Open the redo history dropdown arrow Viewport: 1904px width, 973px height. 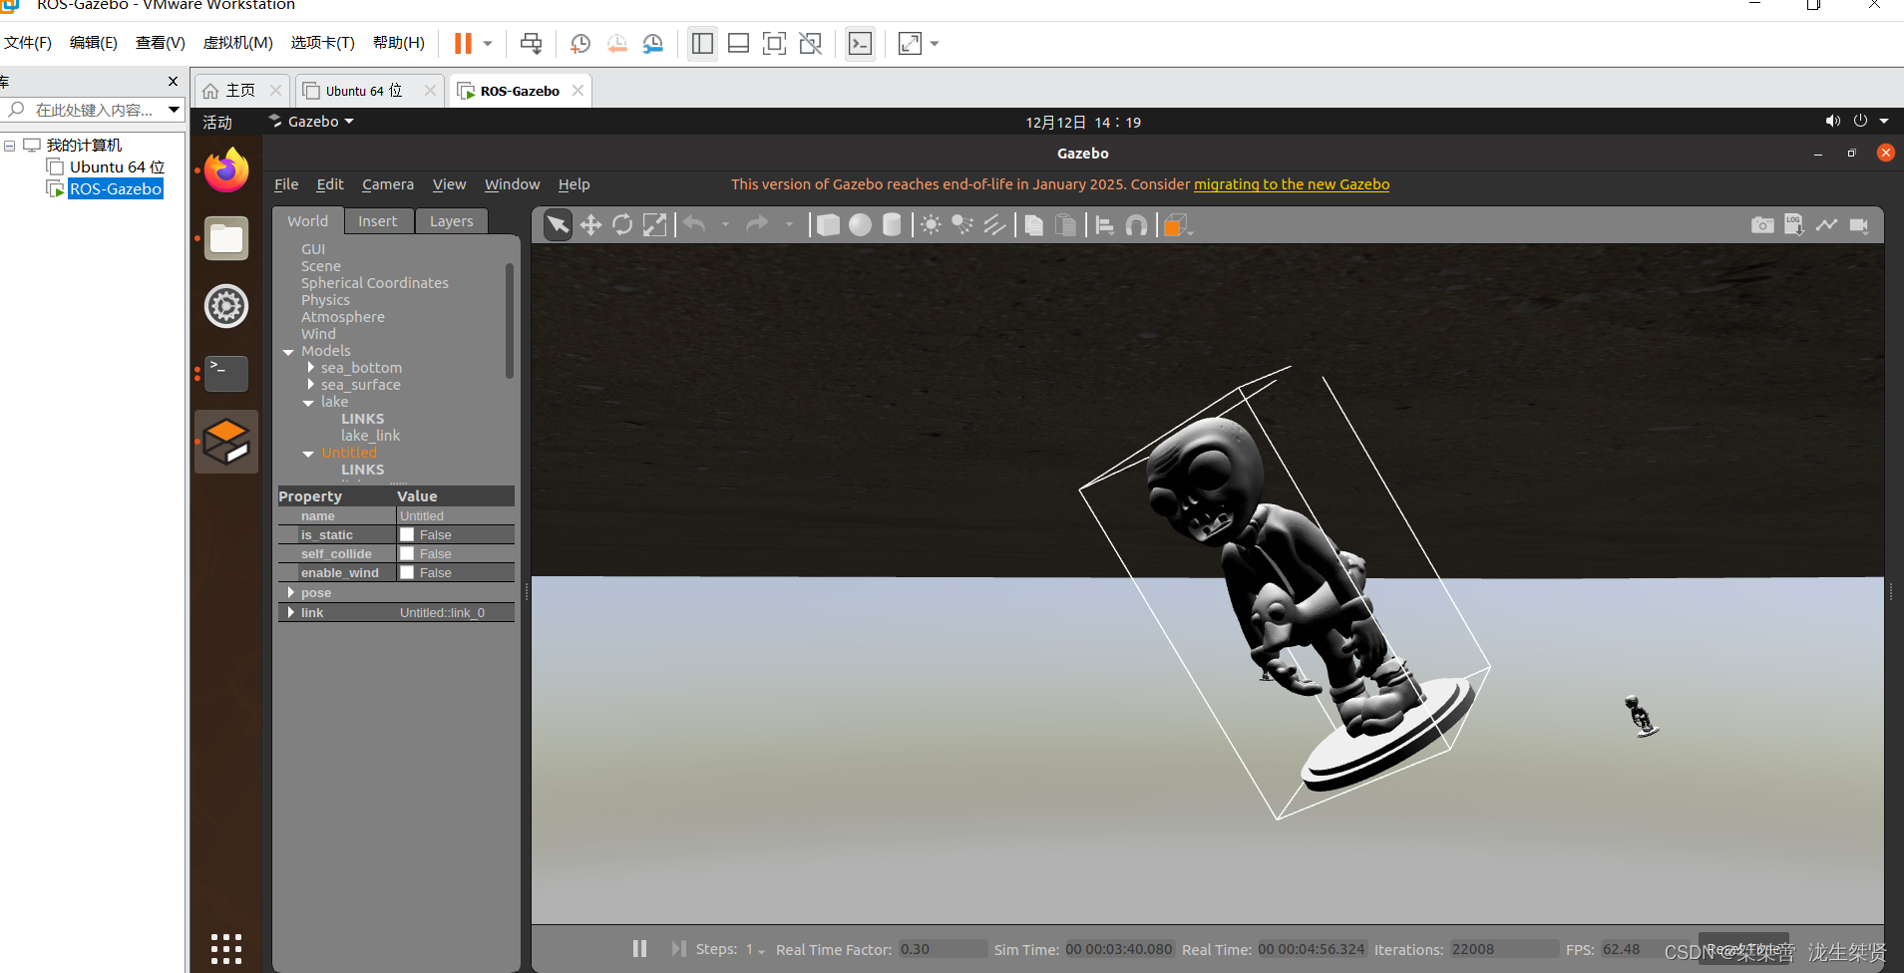point(789,225)
